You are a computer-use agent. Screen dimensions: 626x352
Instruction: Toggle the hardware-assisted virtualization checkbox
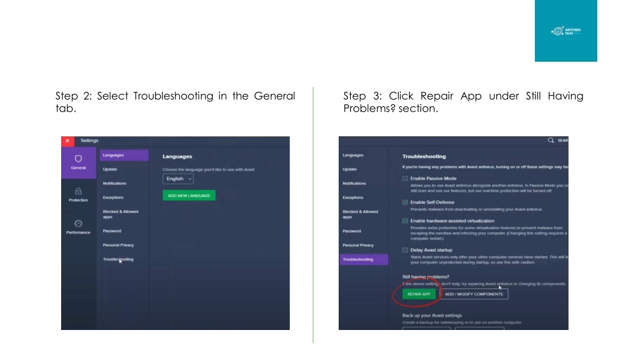pyautogui.click(x=405, y=221)
